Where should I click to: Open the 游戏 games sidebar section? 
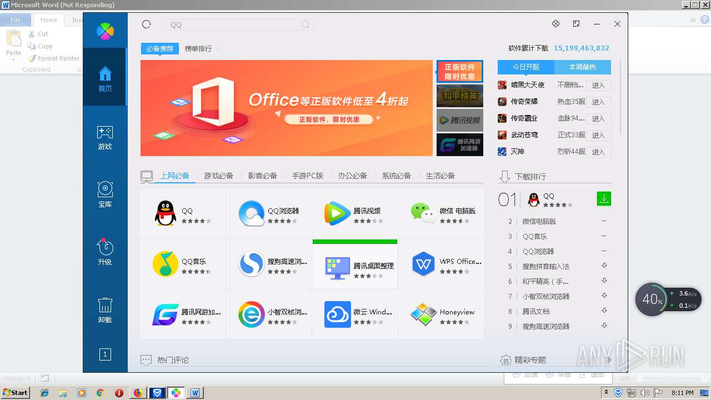point(105,138)
